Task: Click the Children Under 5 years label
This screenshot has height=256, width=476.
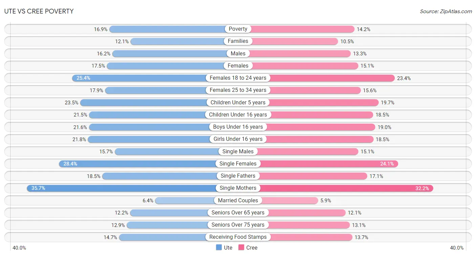Action: coord(238,102)
